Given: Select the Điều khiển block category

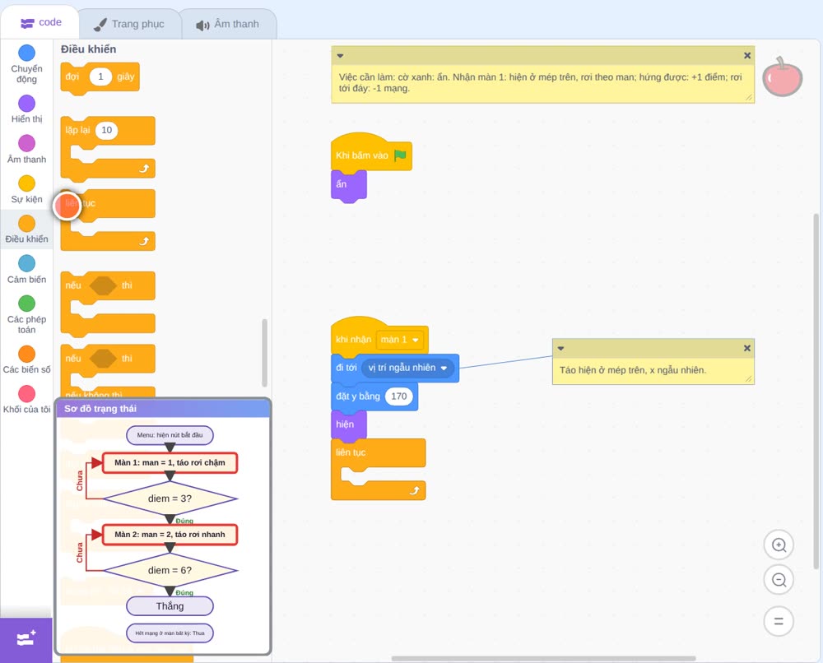Looking at the screenshot, I should coord(27,229).
